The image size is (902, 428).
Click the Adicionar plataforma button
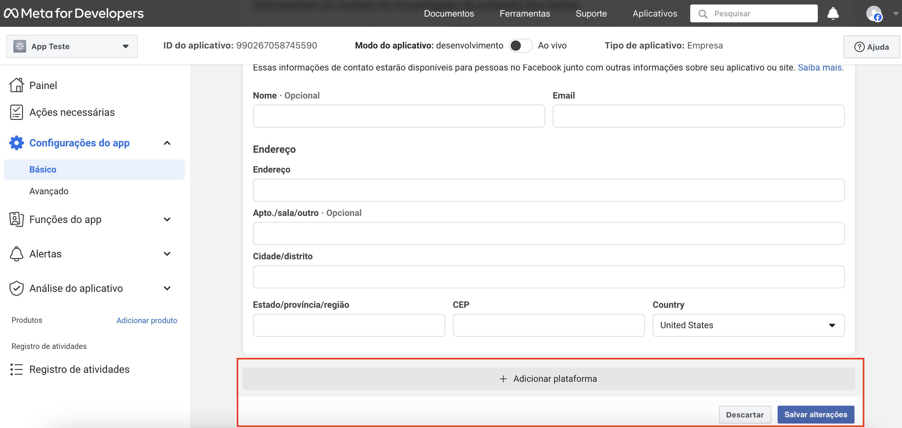point(548,379)
